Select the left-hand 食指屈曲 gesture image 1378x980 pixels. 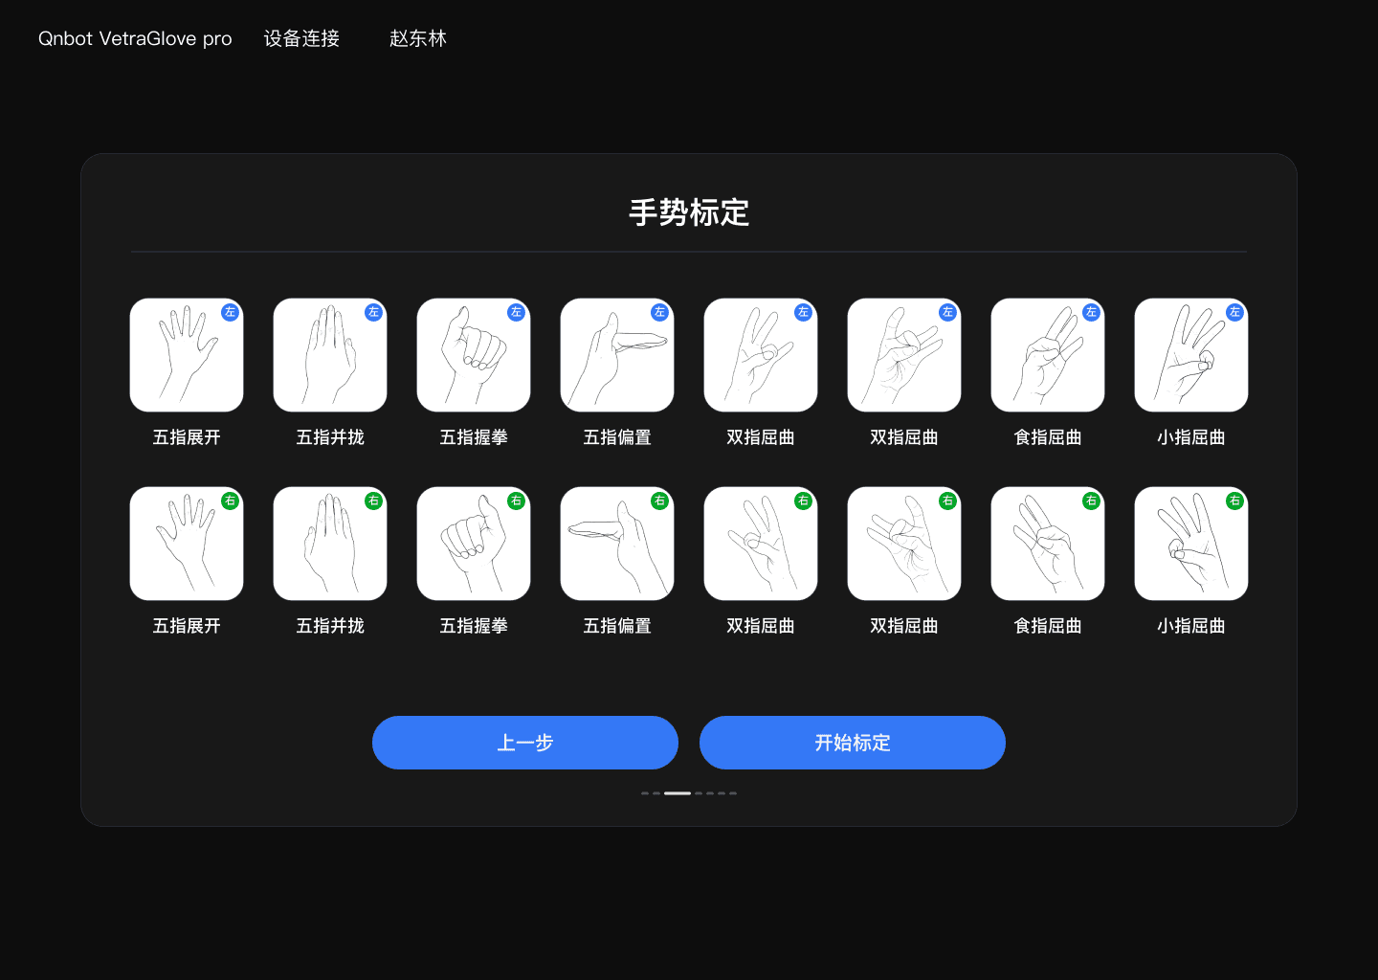1048,355
